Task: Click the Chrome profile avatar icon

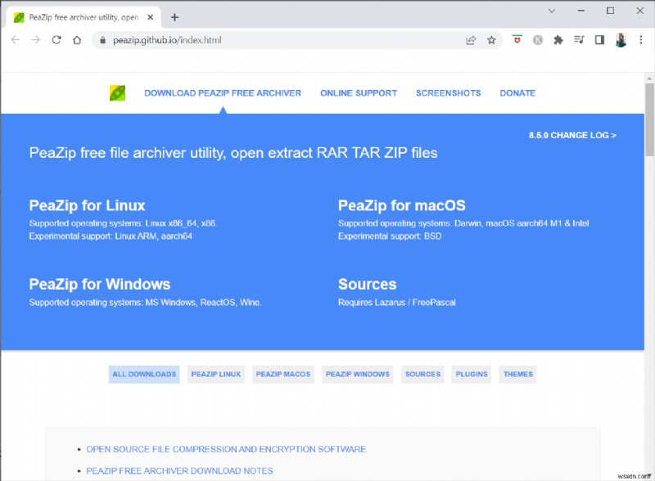Action: (x=622, y=39)
